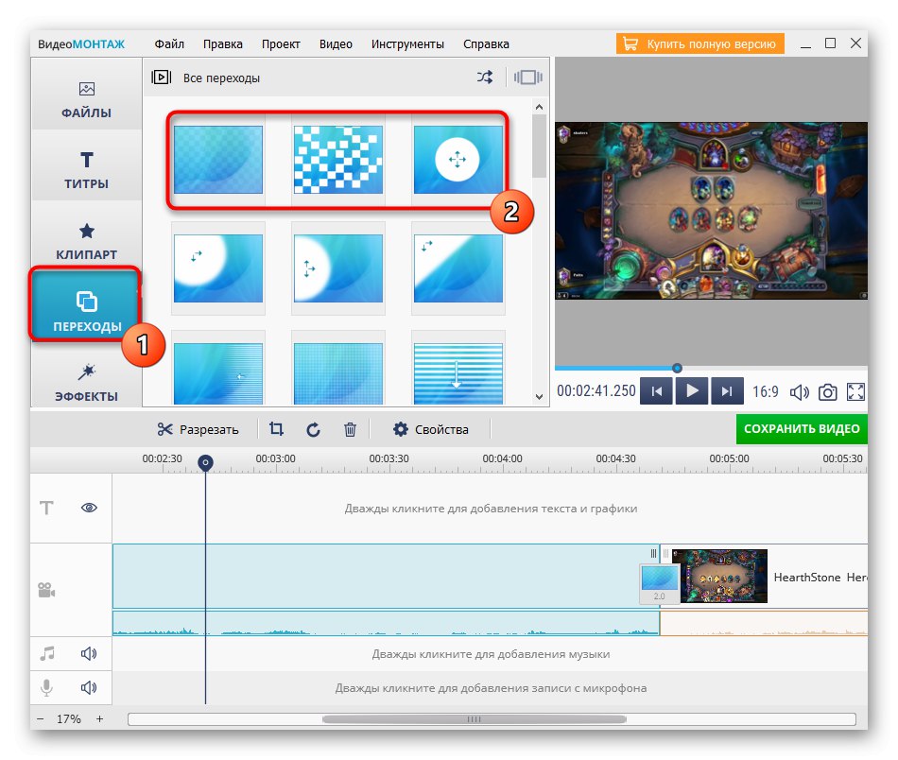Select the left side circle transition thumbnail

coord(337,268)
